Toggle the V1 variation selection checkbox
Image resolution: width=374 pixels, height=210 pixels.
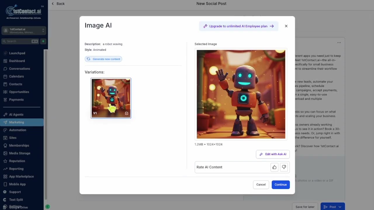tap(127, 113)
